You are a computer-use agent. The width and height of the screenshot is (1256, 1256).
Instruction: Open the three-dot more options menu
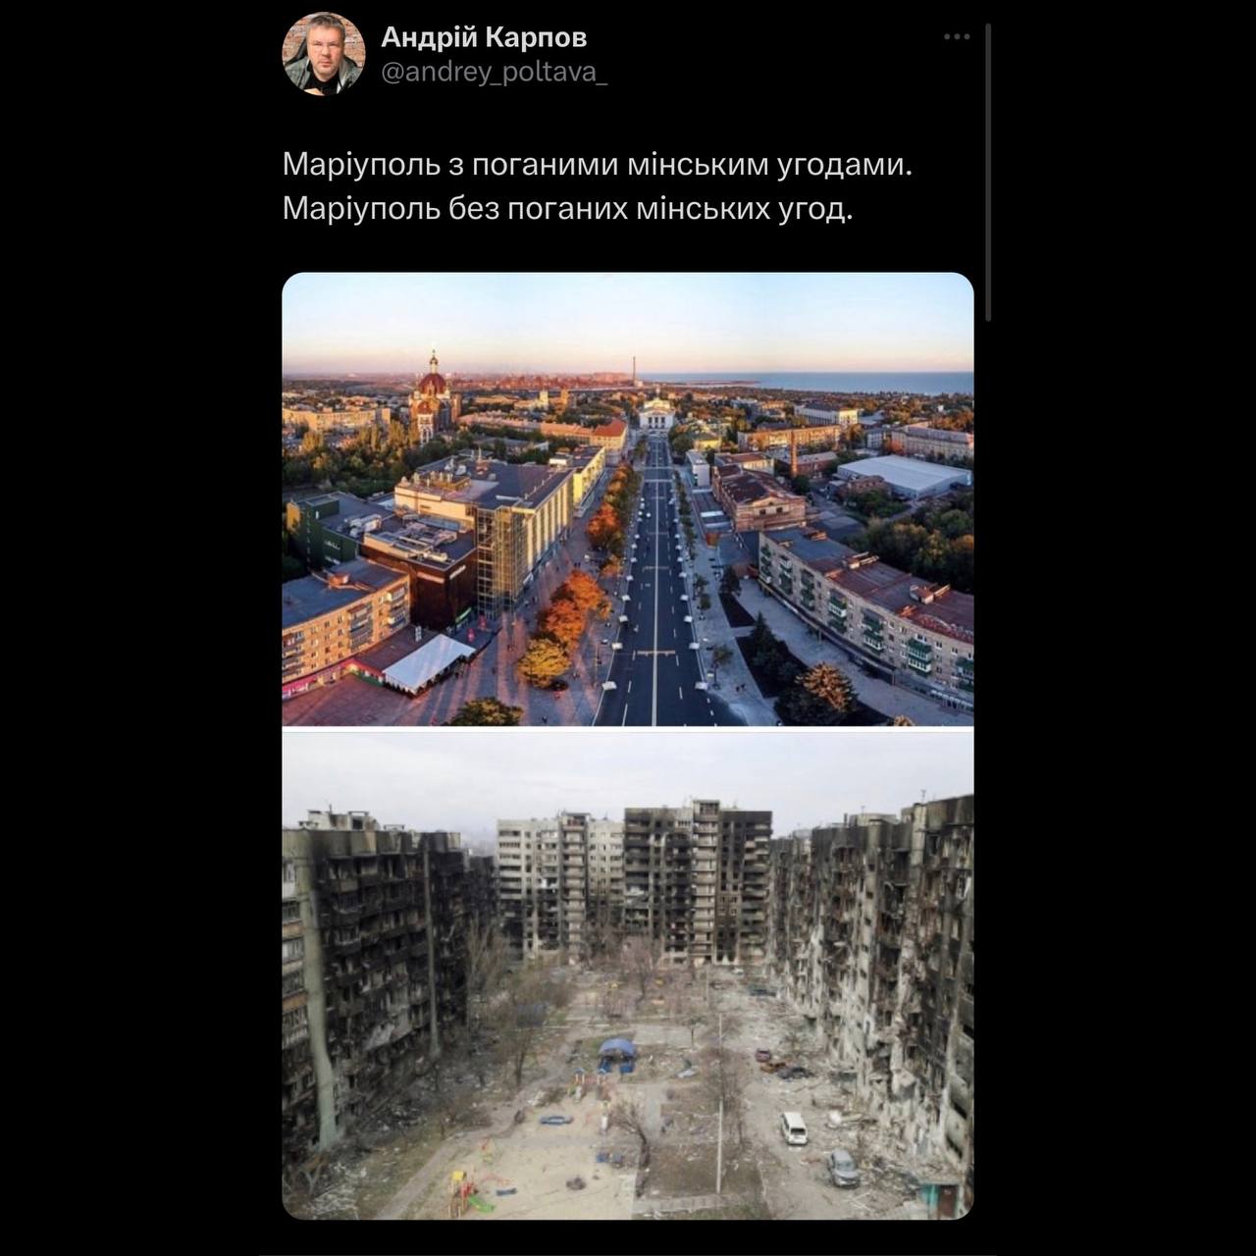(x=957, y=37)
